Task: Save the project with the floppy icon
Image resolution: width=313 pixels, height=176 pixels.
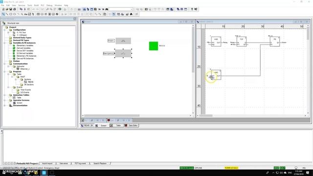Action: 11,9
